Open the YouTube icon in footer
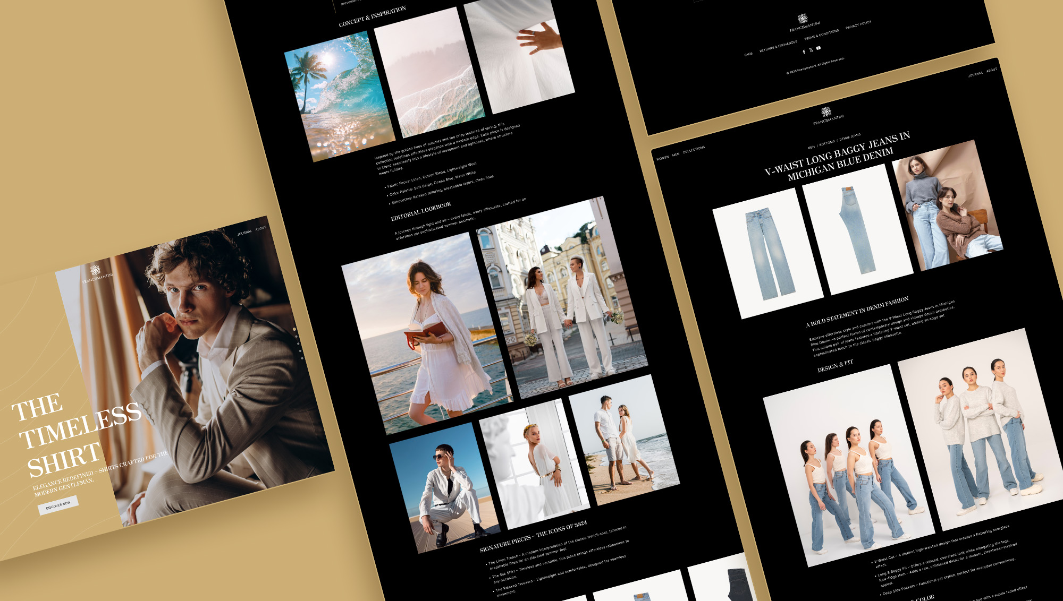 pyautogui.click(x=819, y=48)
